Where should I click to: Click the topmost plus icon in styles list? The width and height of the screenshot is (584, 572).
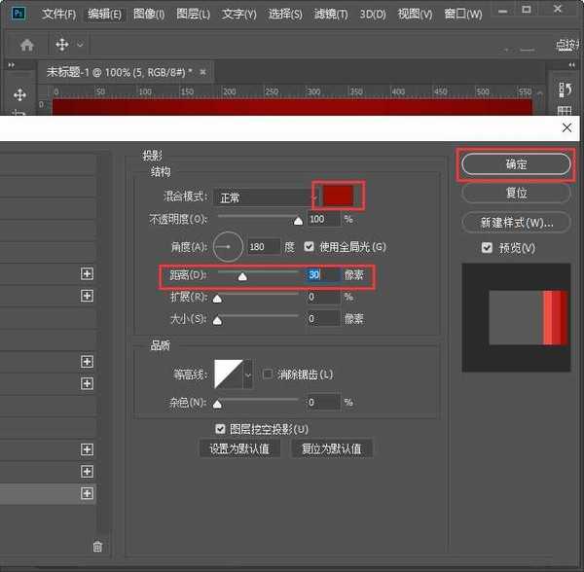click(x=88, y=274)
